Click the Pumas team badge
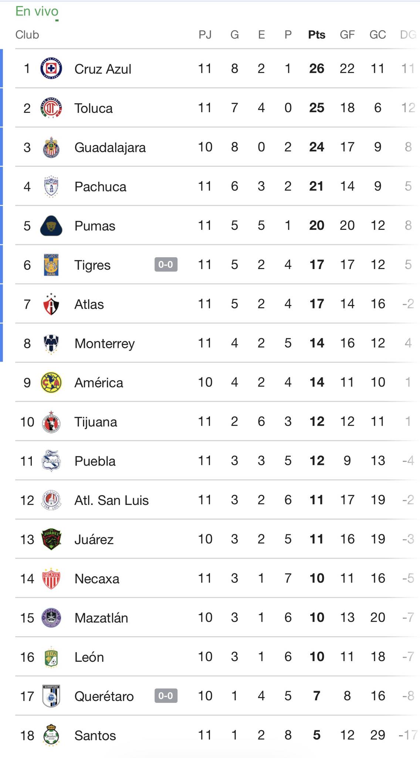 pyautogui.click(x=51, y=226)
